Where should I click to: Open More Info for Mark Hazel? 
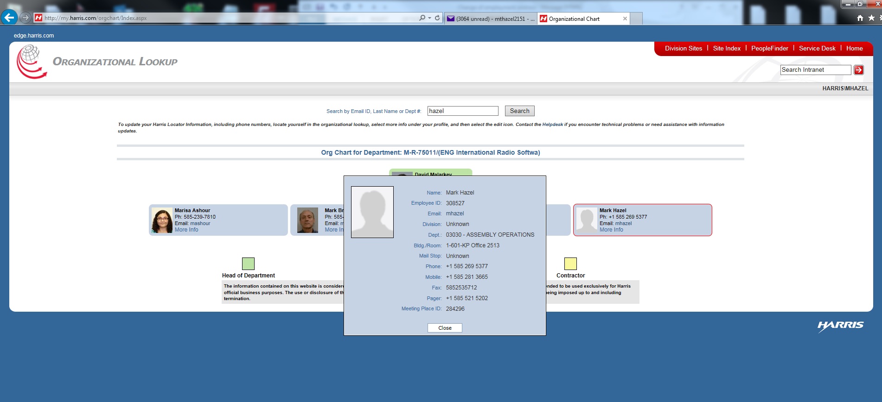611,230
